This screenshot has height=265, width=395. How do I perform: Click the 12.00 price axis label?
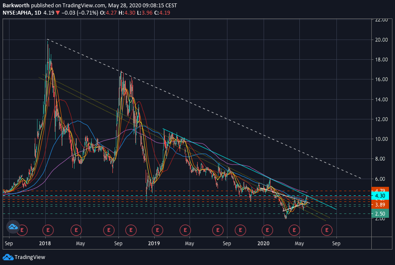[x=381, y=119]
